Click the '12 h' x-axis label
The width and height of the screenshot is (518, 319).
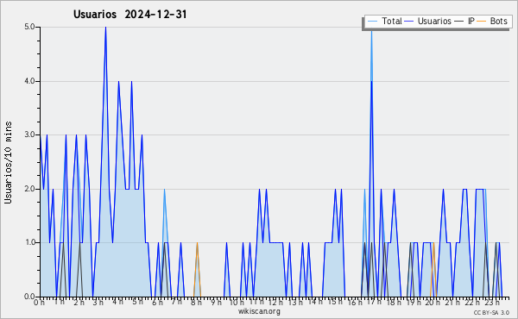click(x=276, y=303)
